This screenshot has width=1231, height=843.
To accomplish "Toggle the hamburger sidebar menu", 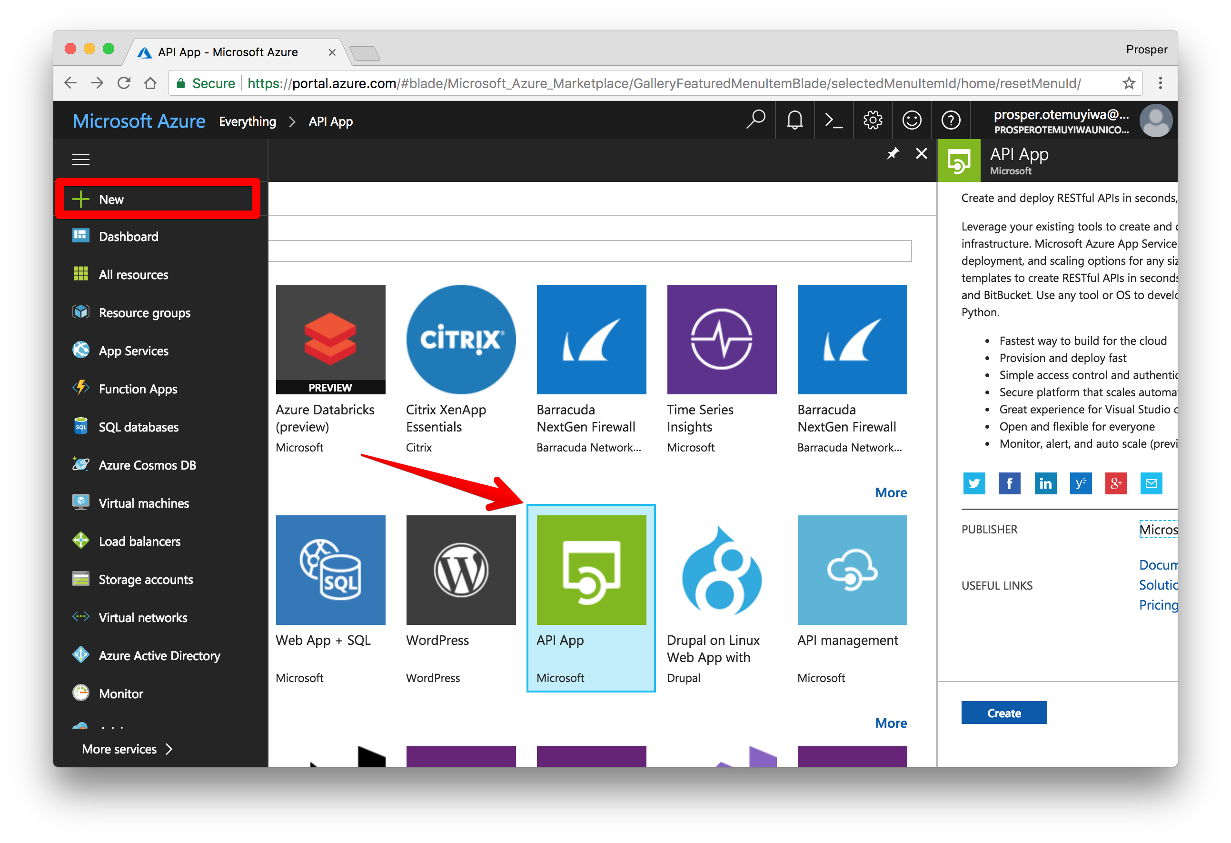I will [80, 159].
